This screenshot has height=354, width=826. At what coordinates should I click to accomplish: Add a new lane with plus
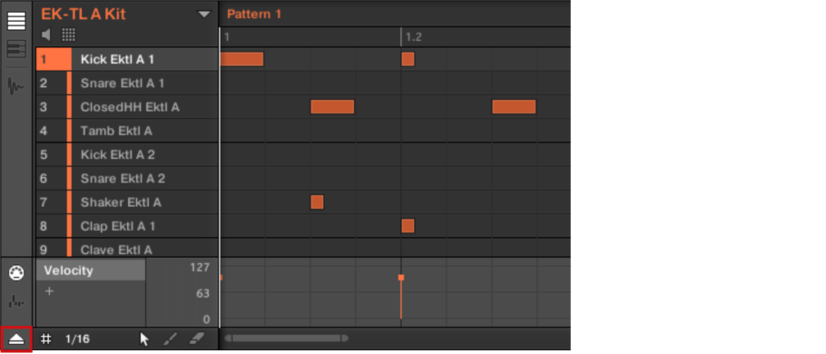(x=49, y=291)
